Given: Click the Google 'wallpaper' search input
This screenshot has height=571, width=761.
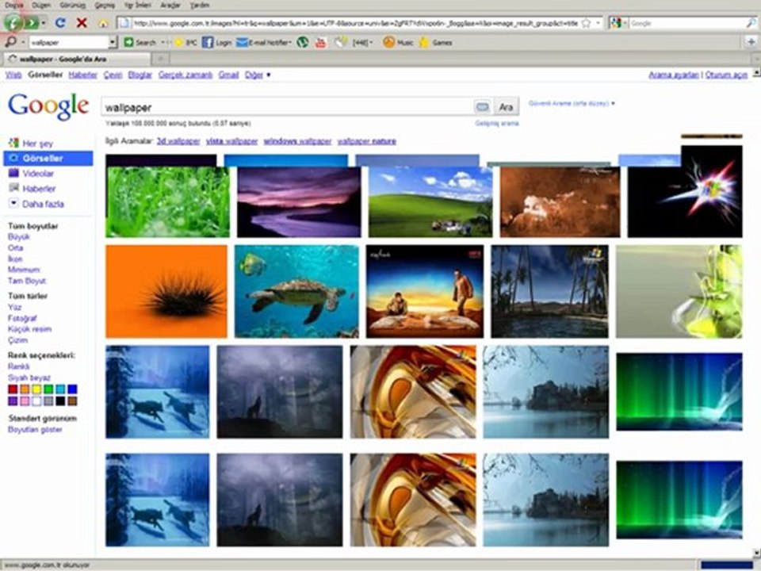Looking at the screenshot, I should (287, 107).
